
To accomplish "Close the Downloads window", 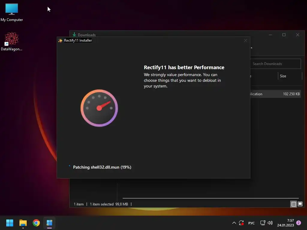I will (298, 35).
